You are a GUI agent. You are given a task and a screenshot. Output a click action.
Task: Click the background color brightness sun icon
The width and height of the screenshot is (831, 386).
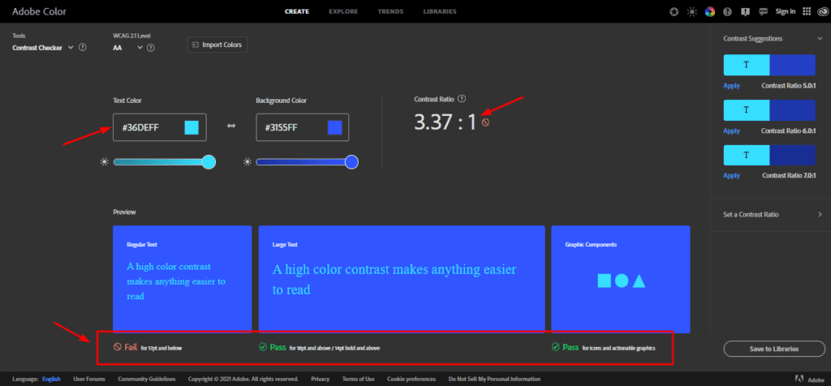pos(248,162)
